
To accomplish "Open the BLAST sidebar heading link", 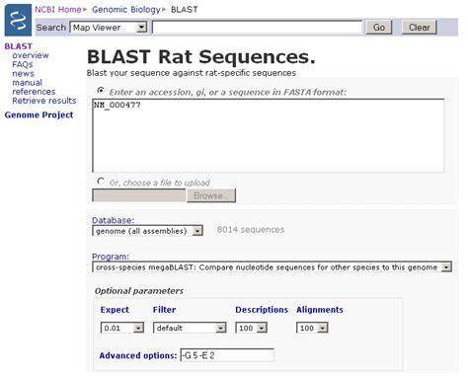I will point(19,46).
